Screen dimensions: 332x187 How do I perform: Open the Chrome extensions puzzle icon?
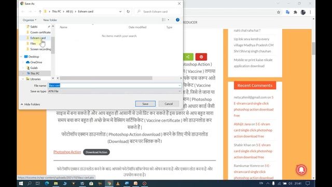[x=295, y=12]
